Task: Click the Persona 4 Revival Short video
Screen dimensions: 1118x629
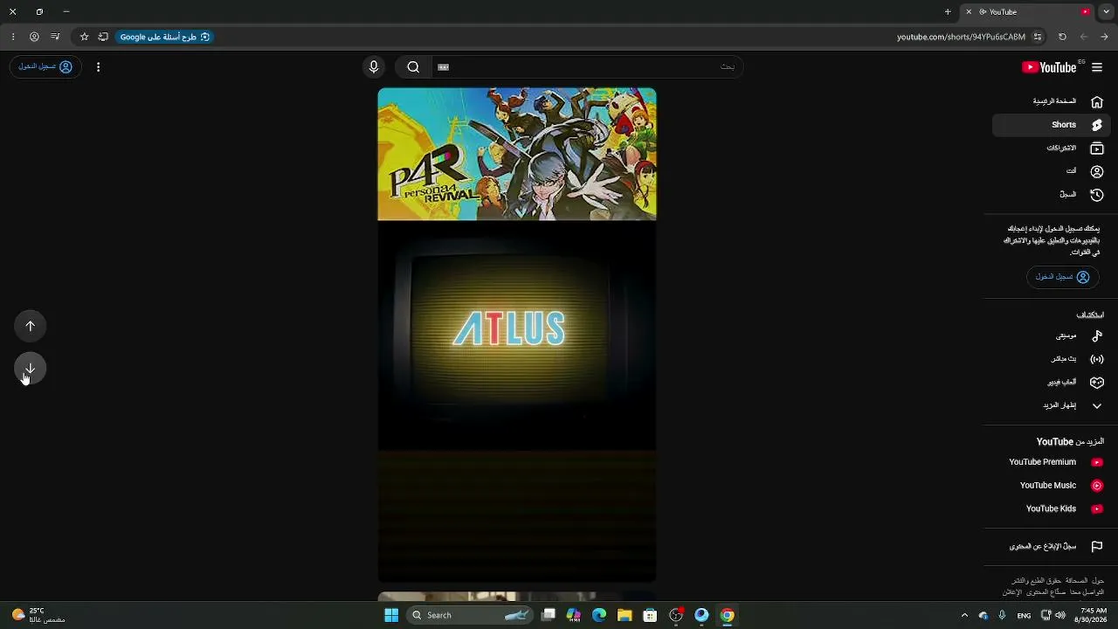Action: coord(517,335)
